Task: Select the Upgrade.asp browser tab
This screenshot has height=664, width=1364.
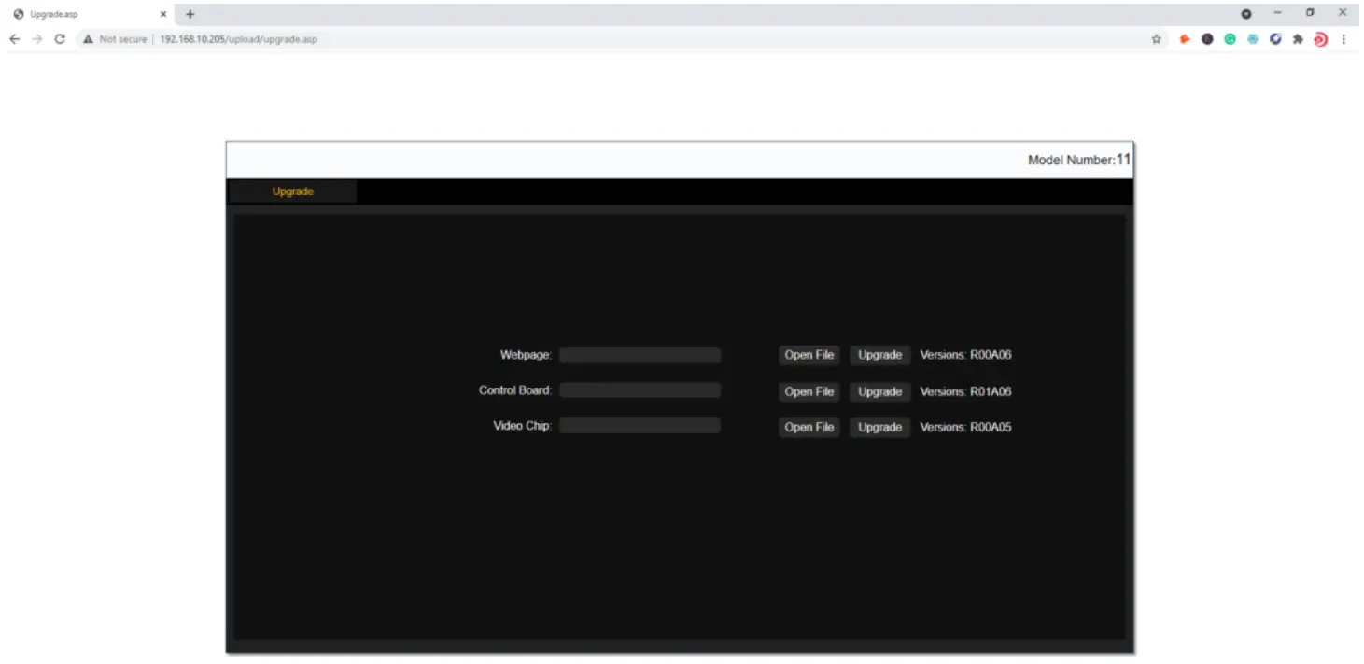Action: [91, 14]
